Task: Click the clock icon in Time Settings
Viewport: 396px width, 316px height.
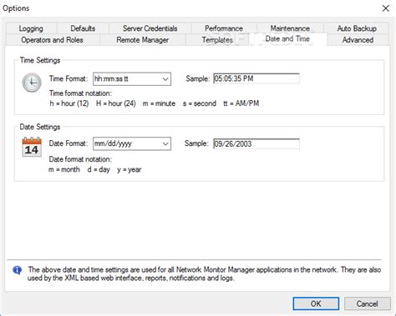Action: point(32,83)
